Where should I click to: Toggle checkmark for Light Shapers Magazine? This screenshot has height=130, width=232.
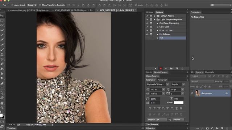point(147,19)
